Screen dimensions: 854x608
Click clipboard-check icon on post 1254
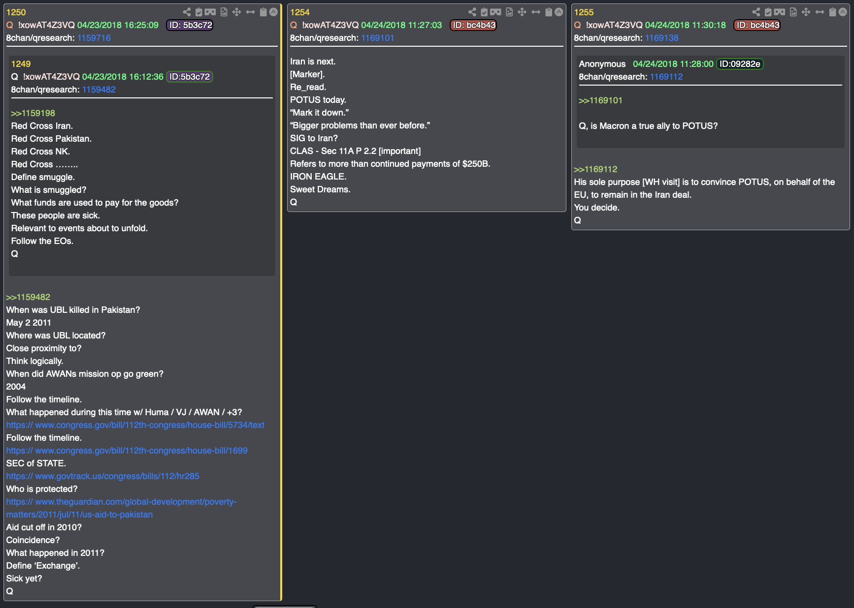(x=484, y=12)
